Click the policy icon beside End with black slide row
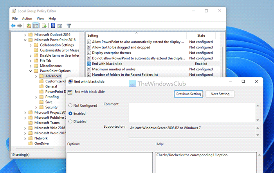The height and width of the screenshot is (173, 274). (x=89, y=64)
